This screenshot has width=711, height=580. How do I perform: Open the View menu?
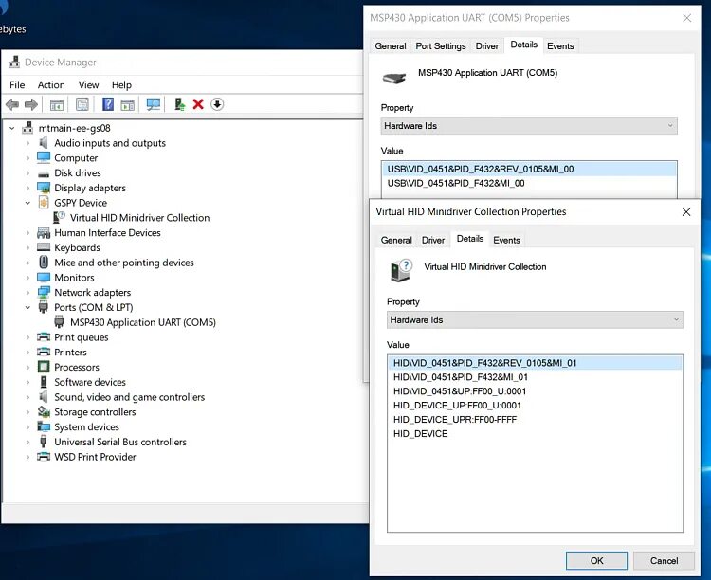88,84
